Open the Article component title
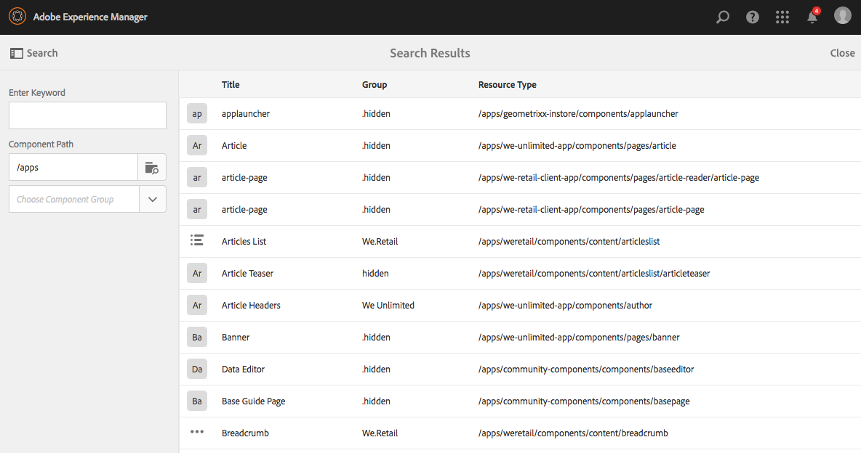Image resolution: width=861 pixels, height=453 pixels. point(234,145)
